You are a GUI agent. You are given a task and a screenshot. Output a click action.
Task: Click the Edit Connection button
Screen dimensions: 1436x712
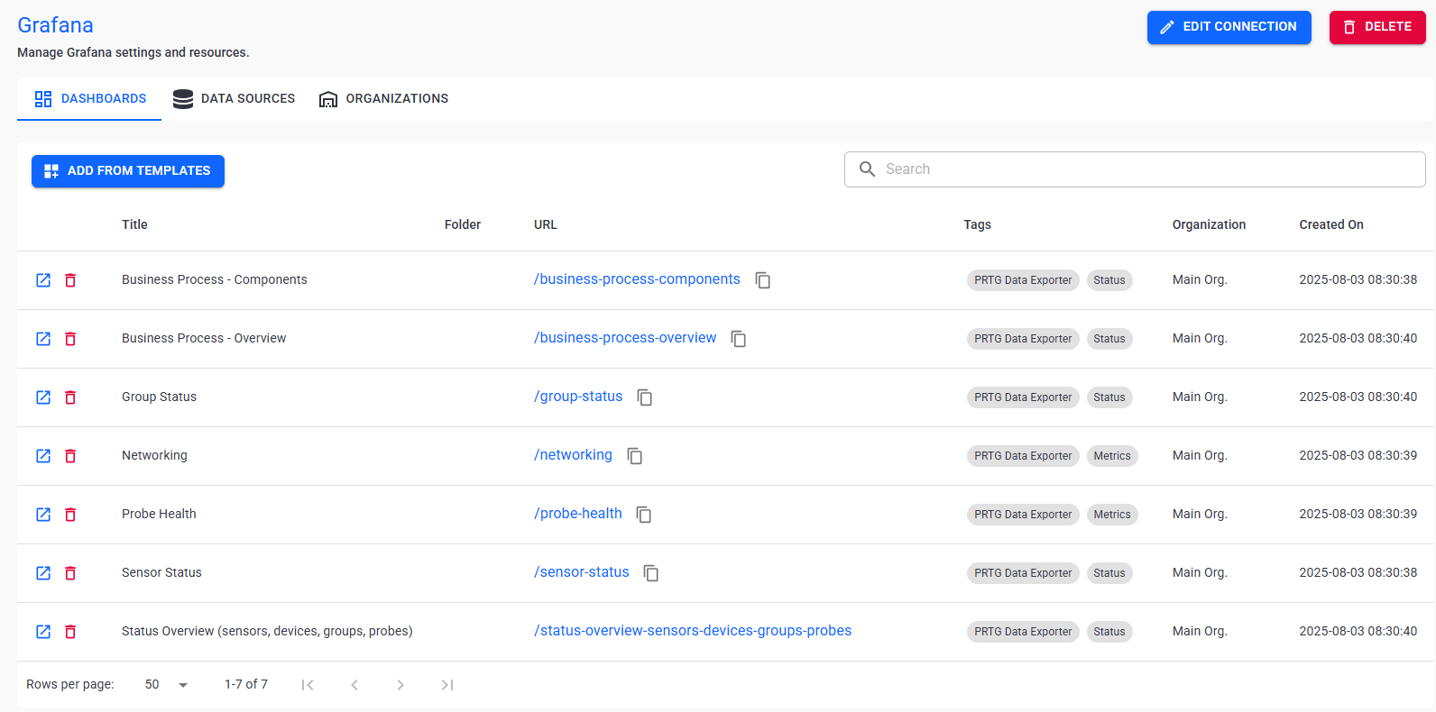click(1229, 27)
